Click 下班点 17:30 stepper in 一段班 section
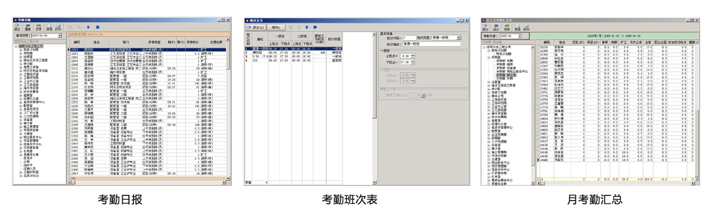This screenshot has height=217, width=725. pyautogui.click(x=413, y=62)
